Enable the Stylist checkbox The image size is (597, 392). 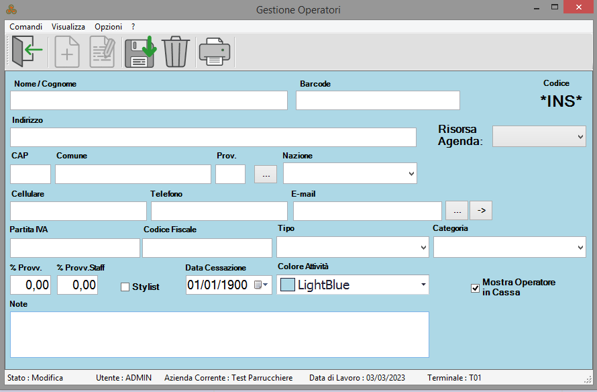pos(125,287)
